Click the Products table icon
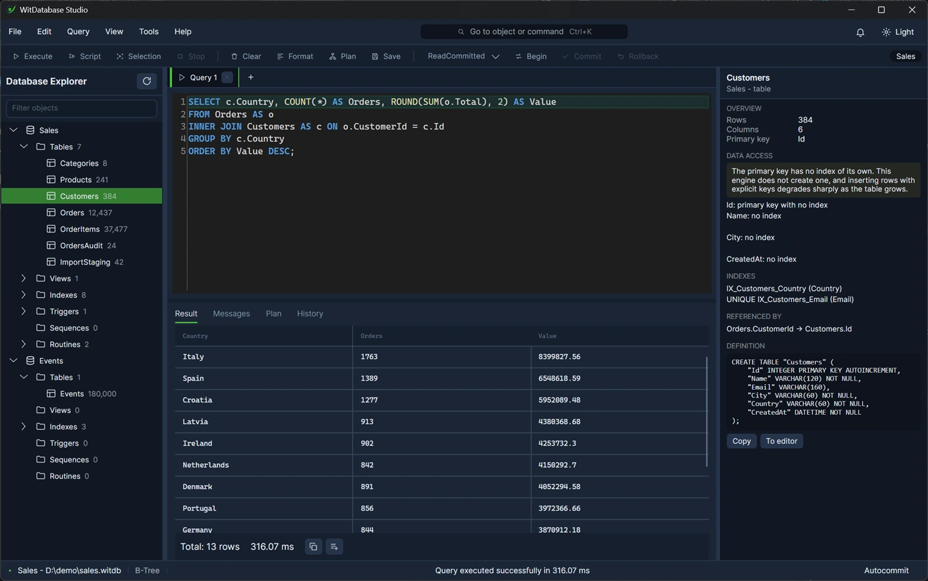The height and width of the screenshot is (581, 928). coord(51,180)
